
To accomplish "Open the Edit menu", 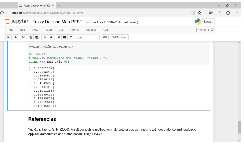I will (x=22, y=30).
